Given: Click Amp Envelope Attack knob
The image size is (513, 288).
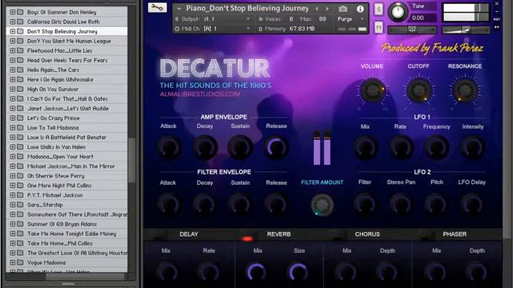Looking at the screenshot, I should (169, 147).
